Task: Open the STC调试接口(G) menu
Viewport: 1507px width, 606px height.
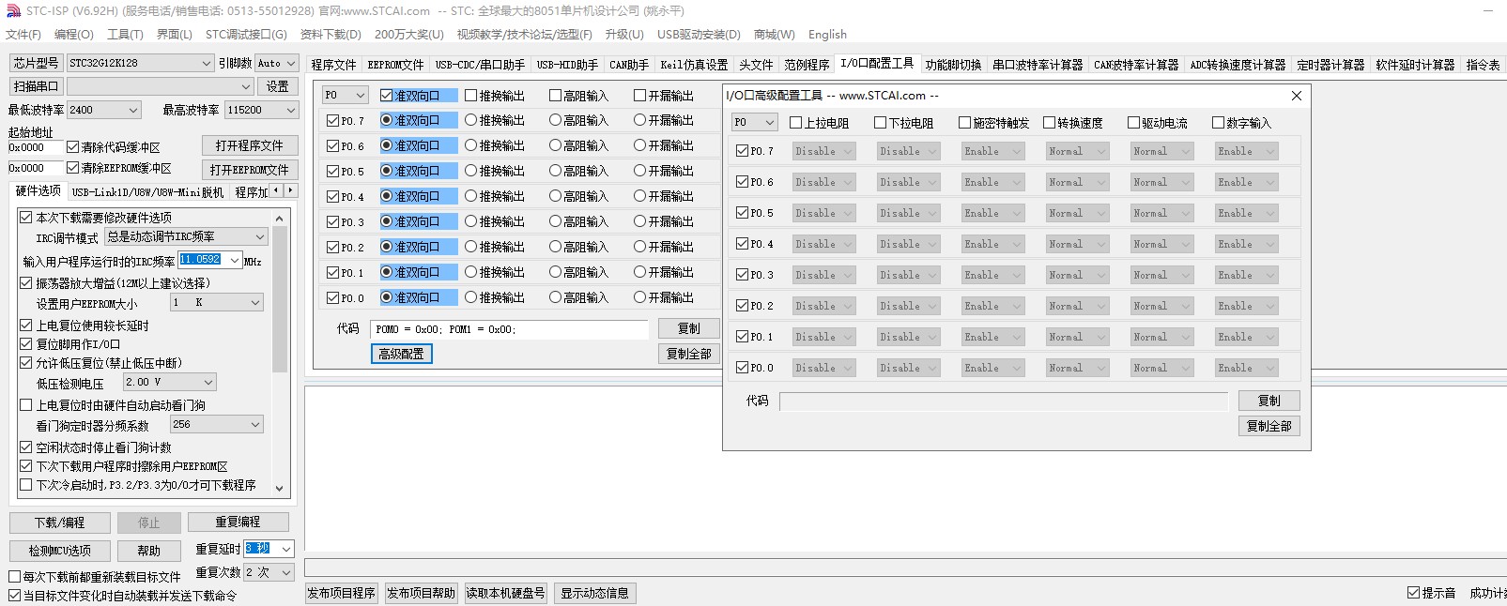Action: 246,35
